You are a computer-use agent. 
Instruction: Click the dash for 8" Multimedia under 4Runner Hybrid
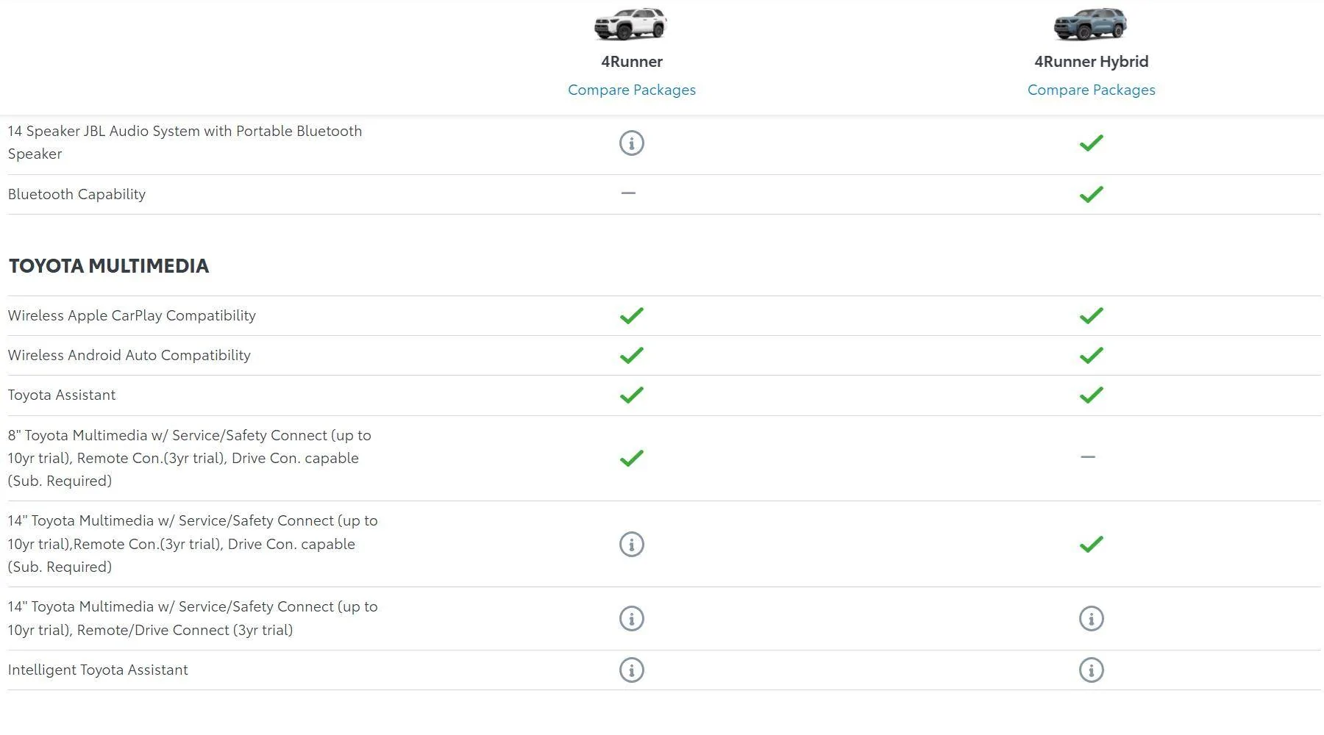[x=1088, y=457]
